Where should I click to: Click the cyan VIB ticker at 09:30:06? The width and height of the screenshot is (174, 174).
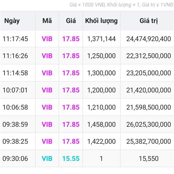point(47,159)
